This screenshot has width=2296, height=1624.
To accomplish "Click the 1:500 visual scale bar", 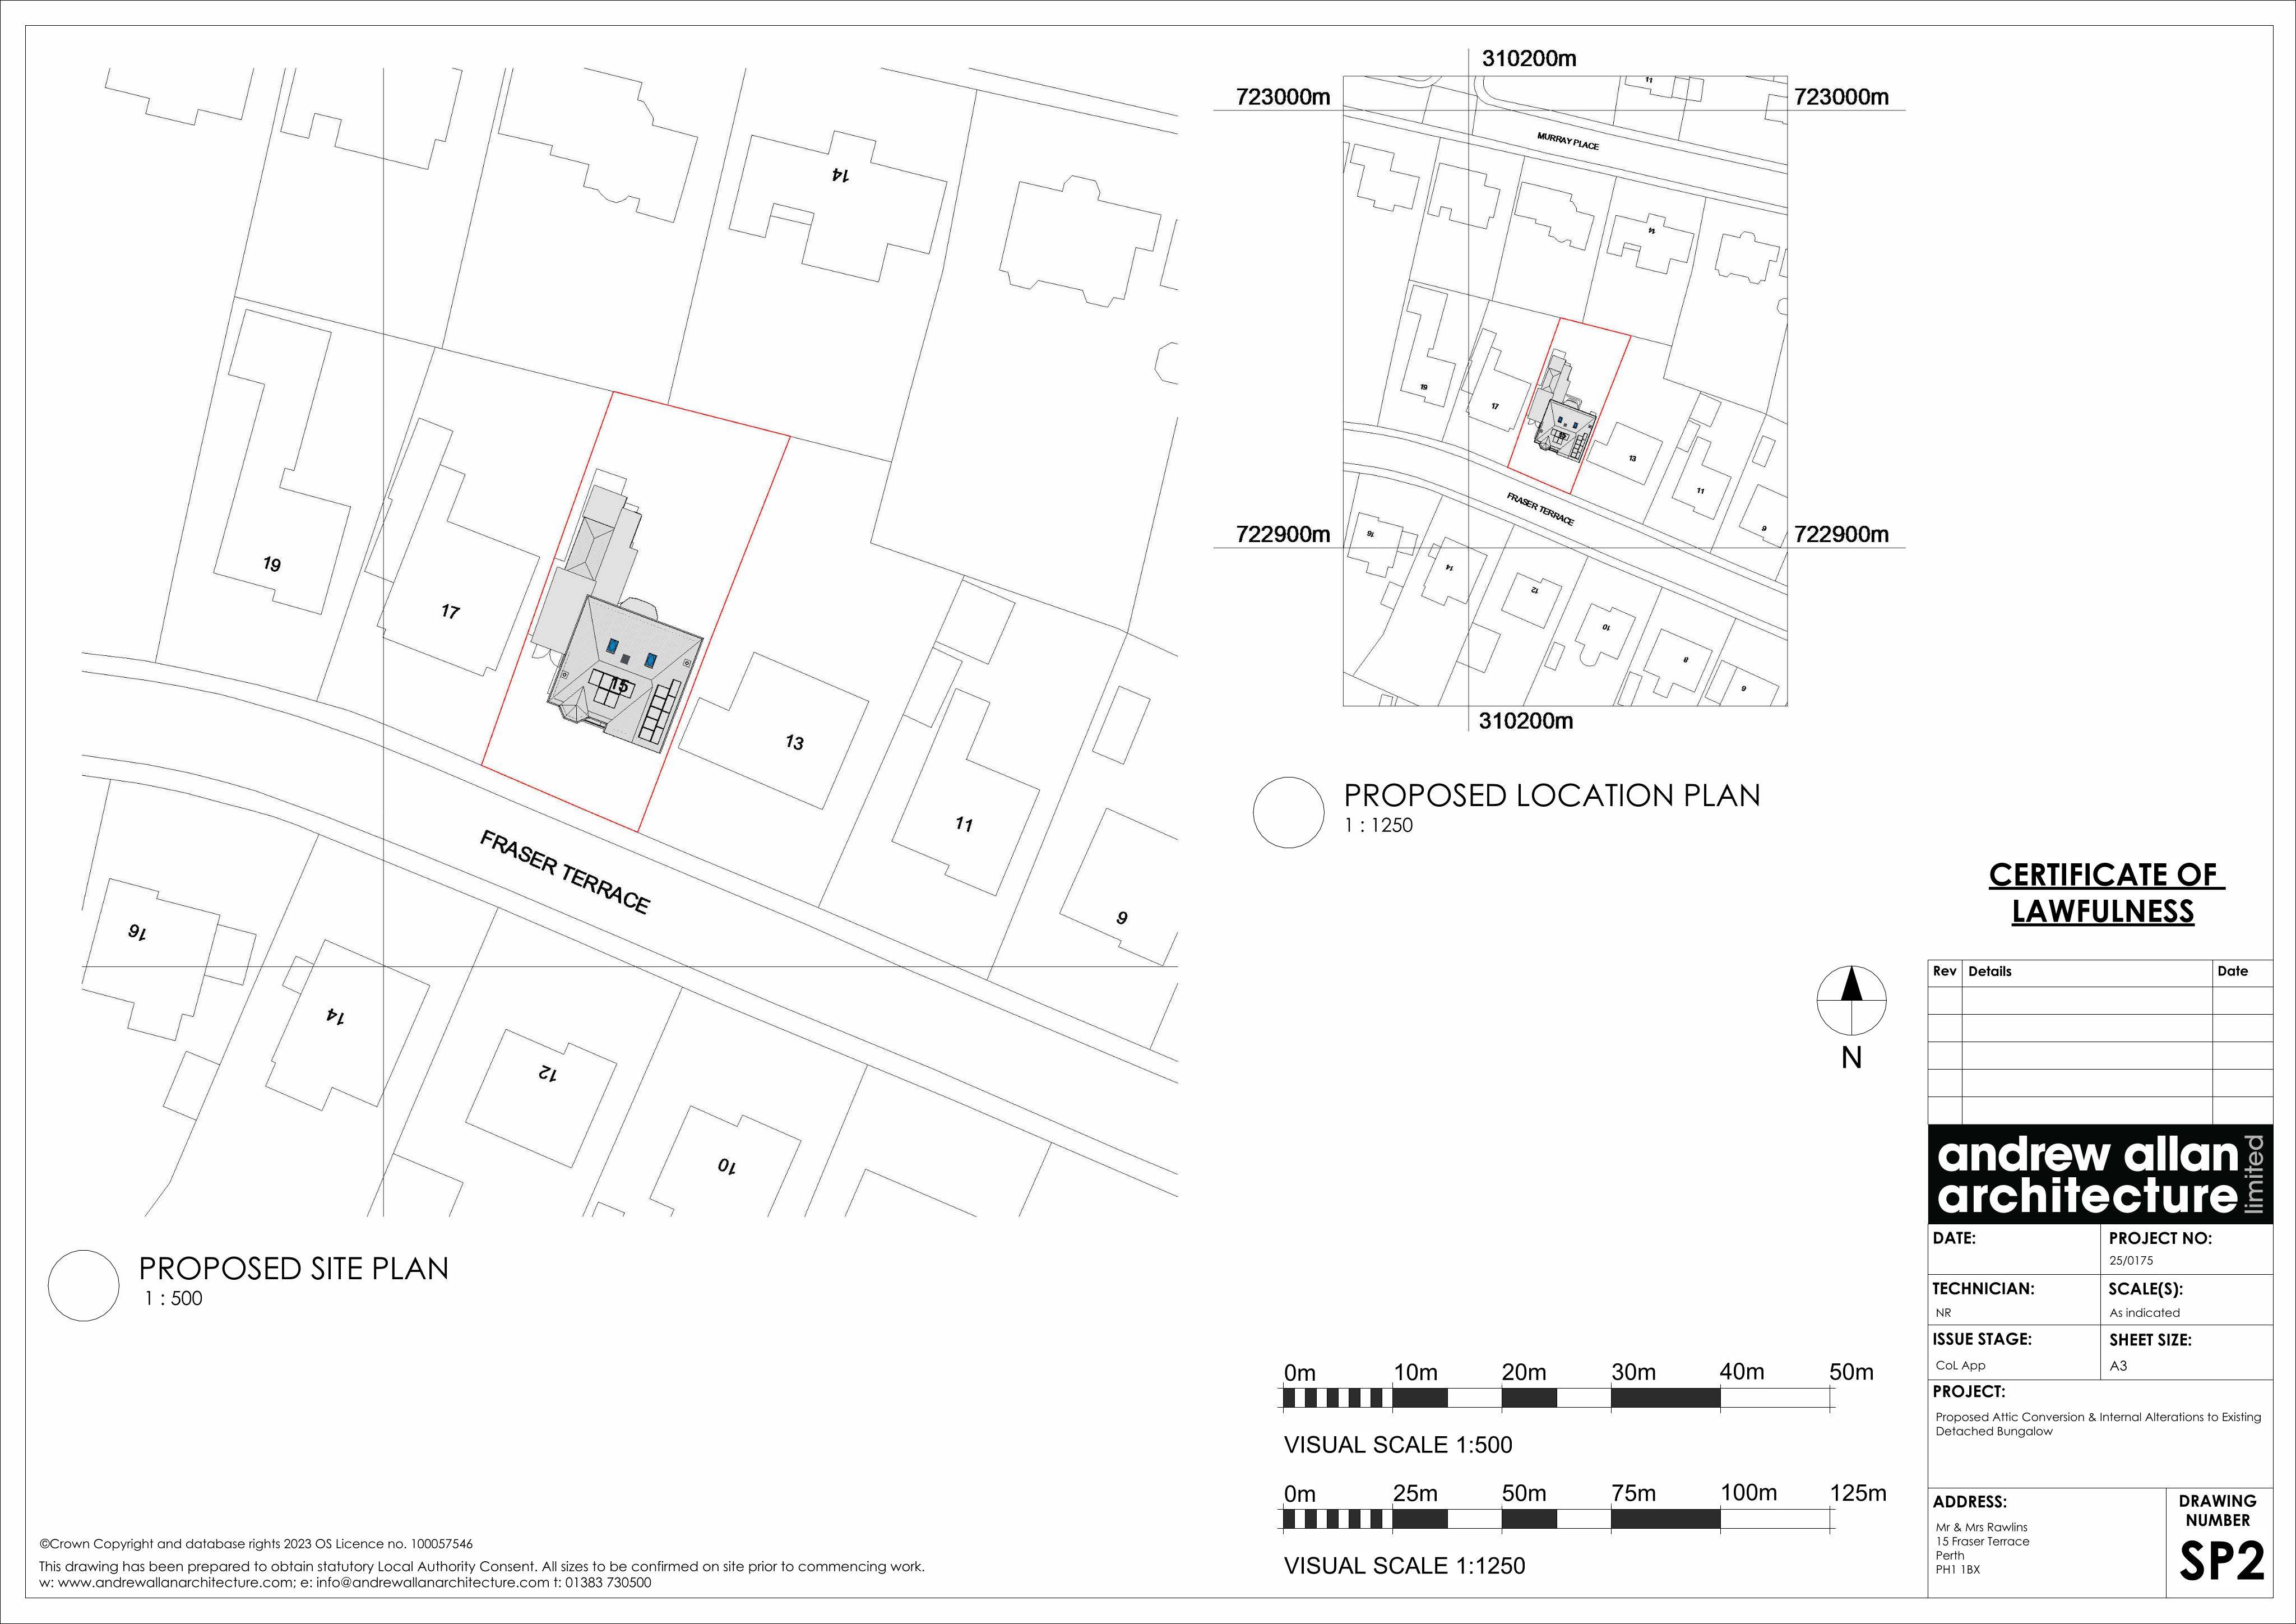I will coord(1556,1398).
